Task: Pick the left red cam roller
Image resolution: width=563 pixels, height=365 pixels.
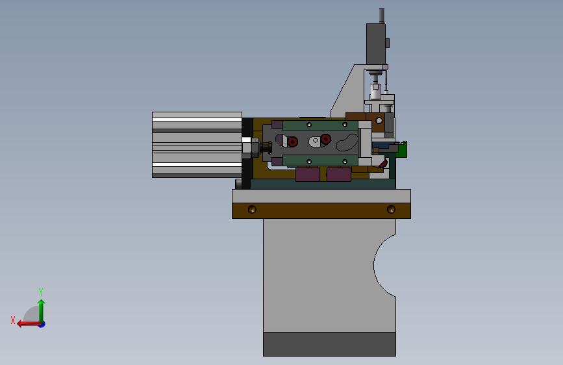Action: coord(293,142)
